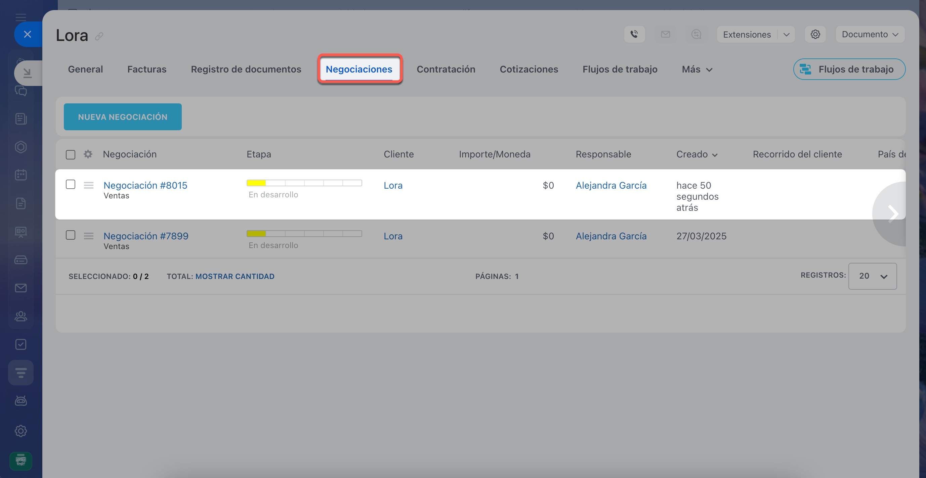Open hexagon icon in left sidebar

pyautogui.click(x=21, y=147)
